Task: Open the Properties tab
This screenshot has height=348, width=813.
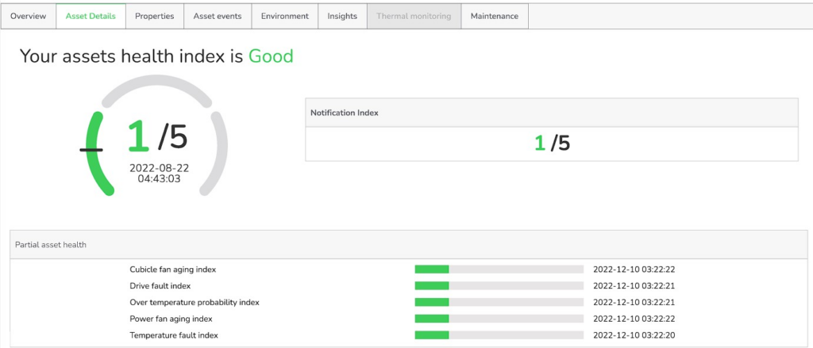Action: (154, 16)
